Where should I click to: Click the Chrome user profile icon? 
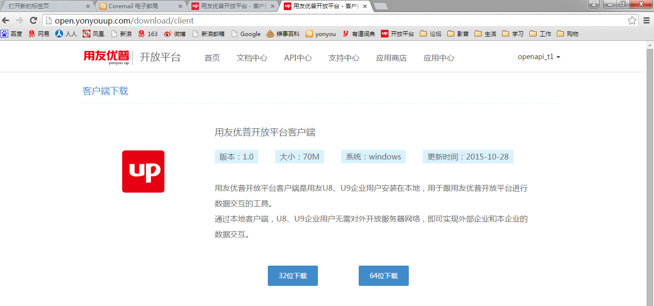tap(594, 4)
